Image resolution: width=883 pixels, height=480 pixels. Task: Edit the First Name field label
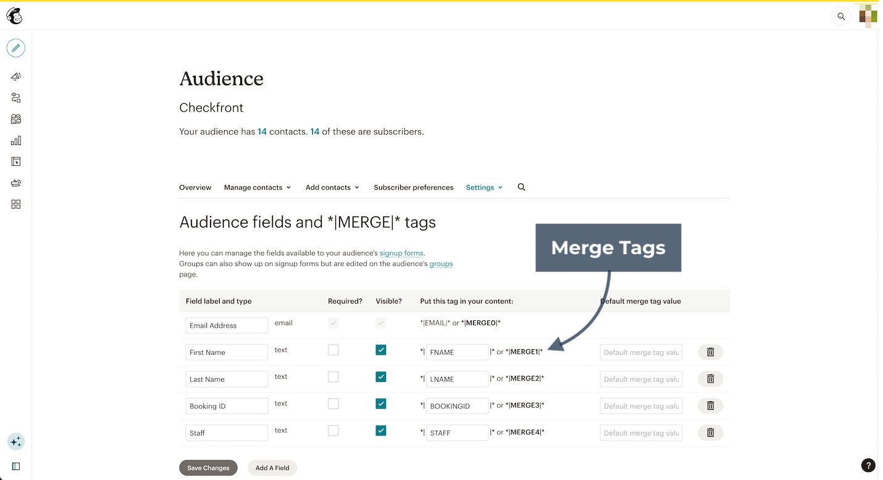pos(227,352)
